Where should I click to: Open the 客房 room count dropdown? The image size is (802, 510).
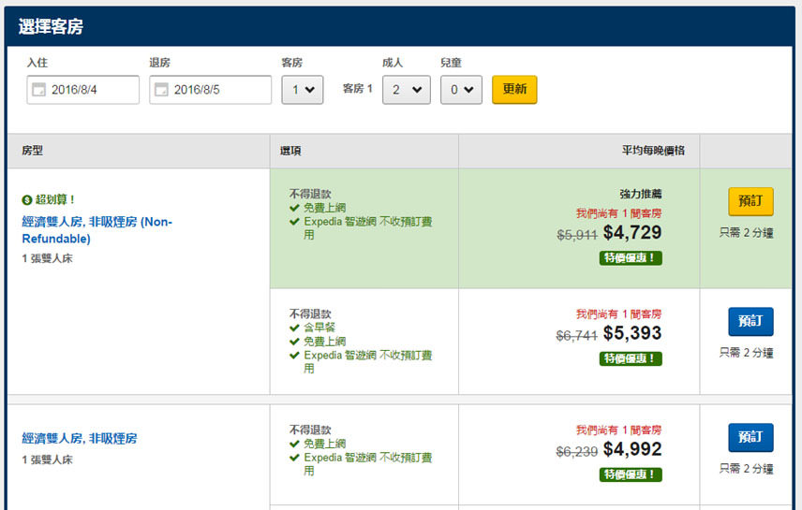click(302, 90)
